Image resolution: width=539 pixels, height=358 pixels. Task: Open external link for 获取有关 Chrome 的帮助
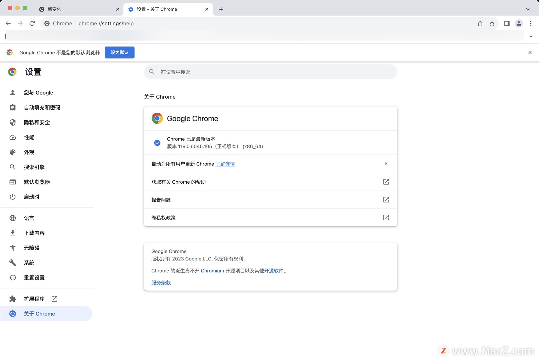pyautogui.click(x=386, y=182)
